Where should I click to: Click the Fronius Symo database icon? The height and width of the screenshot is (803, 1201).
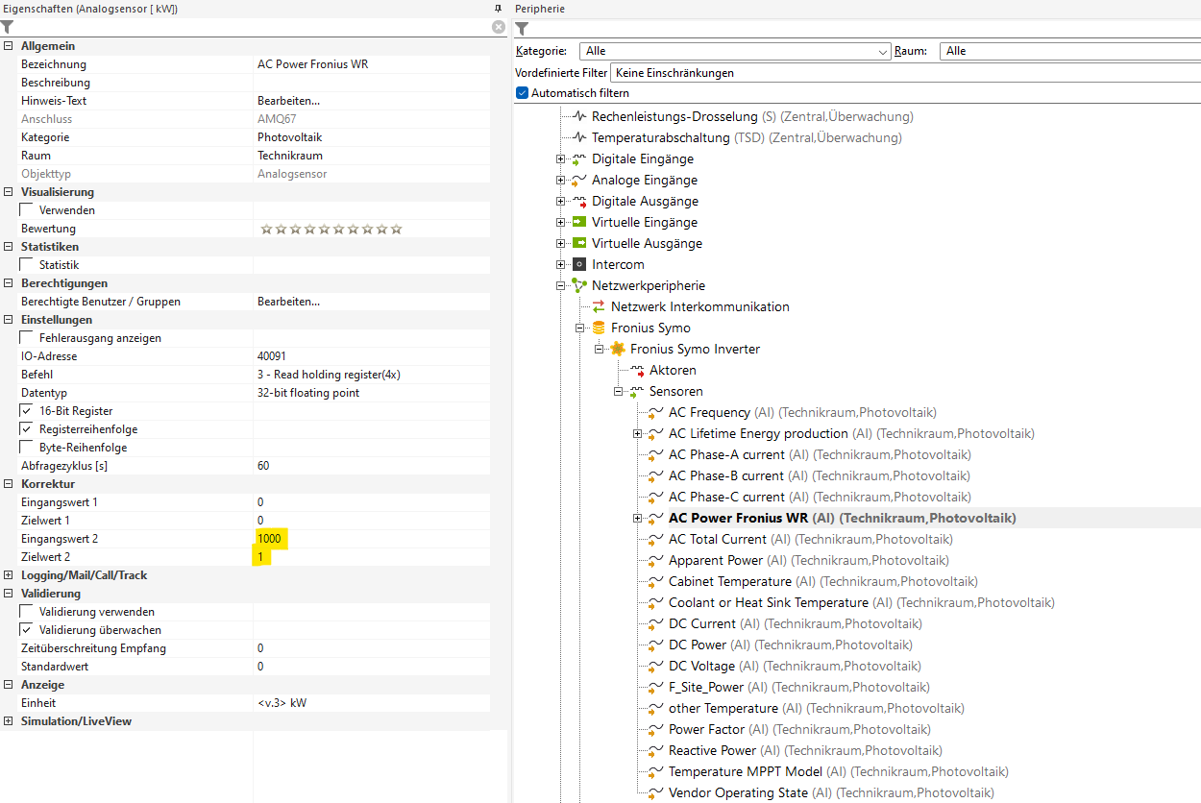[x=599, y=328]
